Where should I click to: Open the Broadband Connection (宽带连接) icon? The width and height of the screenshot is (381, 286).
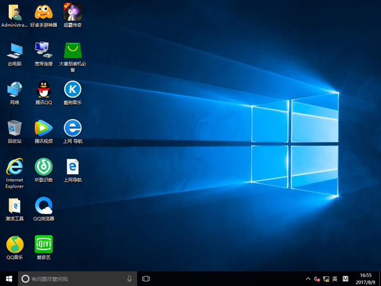pyautogui.click(x=43, y=50)
